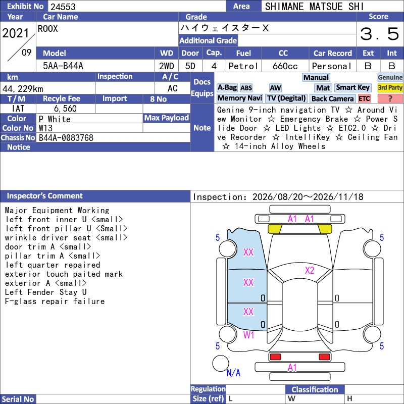404x404 pixels.
Task: Click the A.Bag equipment tag
Action: coord(227,88)
